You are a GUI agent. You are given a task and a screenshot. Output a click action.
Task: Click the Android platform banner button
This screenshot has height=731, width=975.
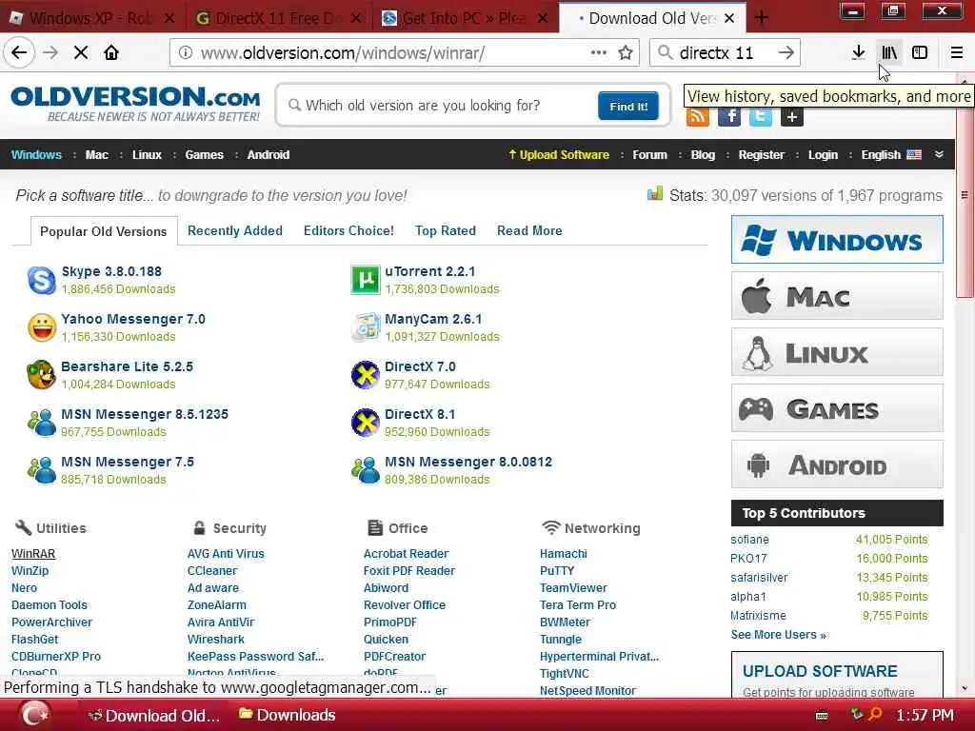[x=837, y=464]
